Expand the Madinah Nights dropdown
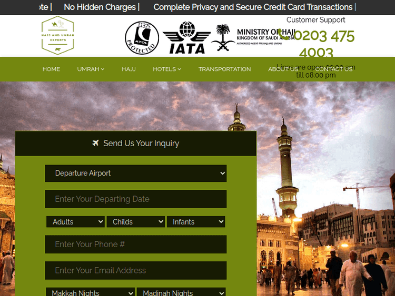 click(x=181, y=292)
